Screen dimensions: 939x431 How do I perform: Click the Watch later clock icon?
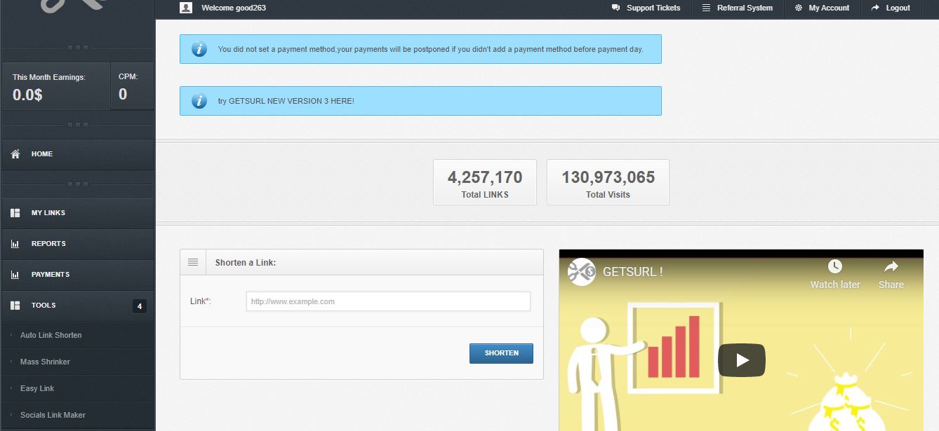tap(834, 266)
